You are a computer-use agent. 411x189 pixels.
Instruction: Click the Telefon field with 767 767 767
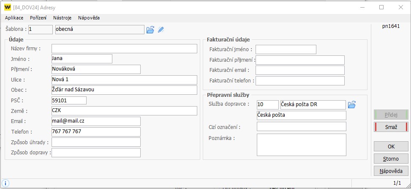(x=96, y=132)
